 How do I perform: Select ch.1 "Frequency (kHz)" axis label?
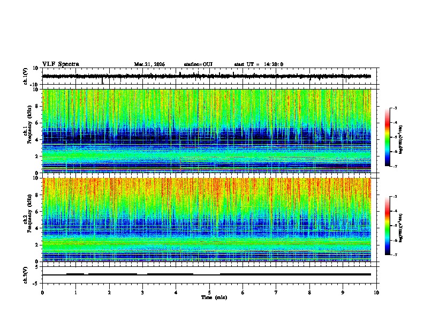(29, 124)
